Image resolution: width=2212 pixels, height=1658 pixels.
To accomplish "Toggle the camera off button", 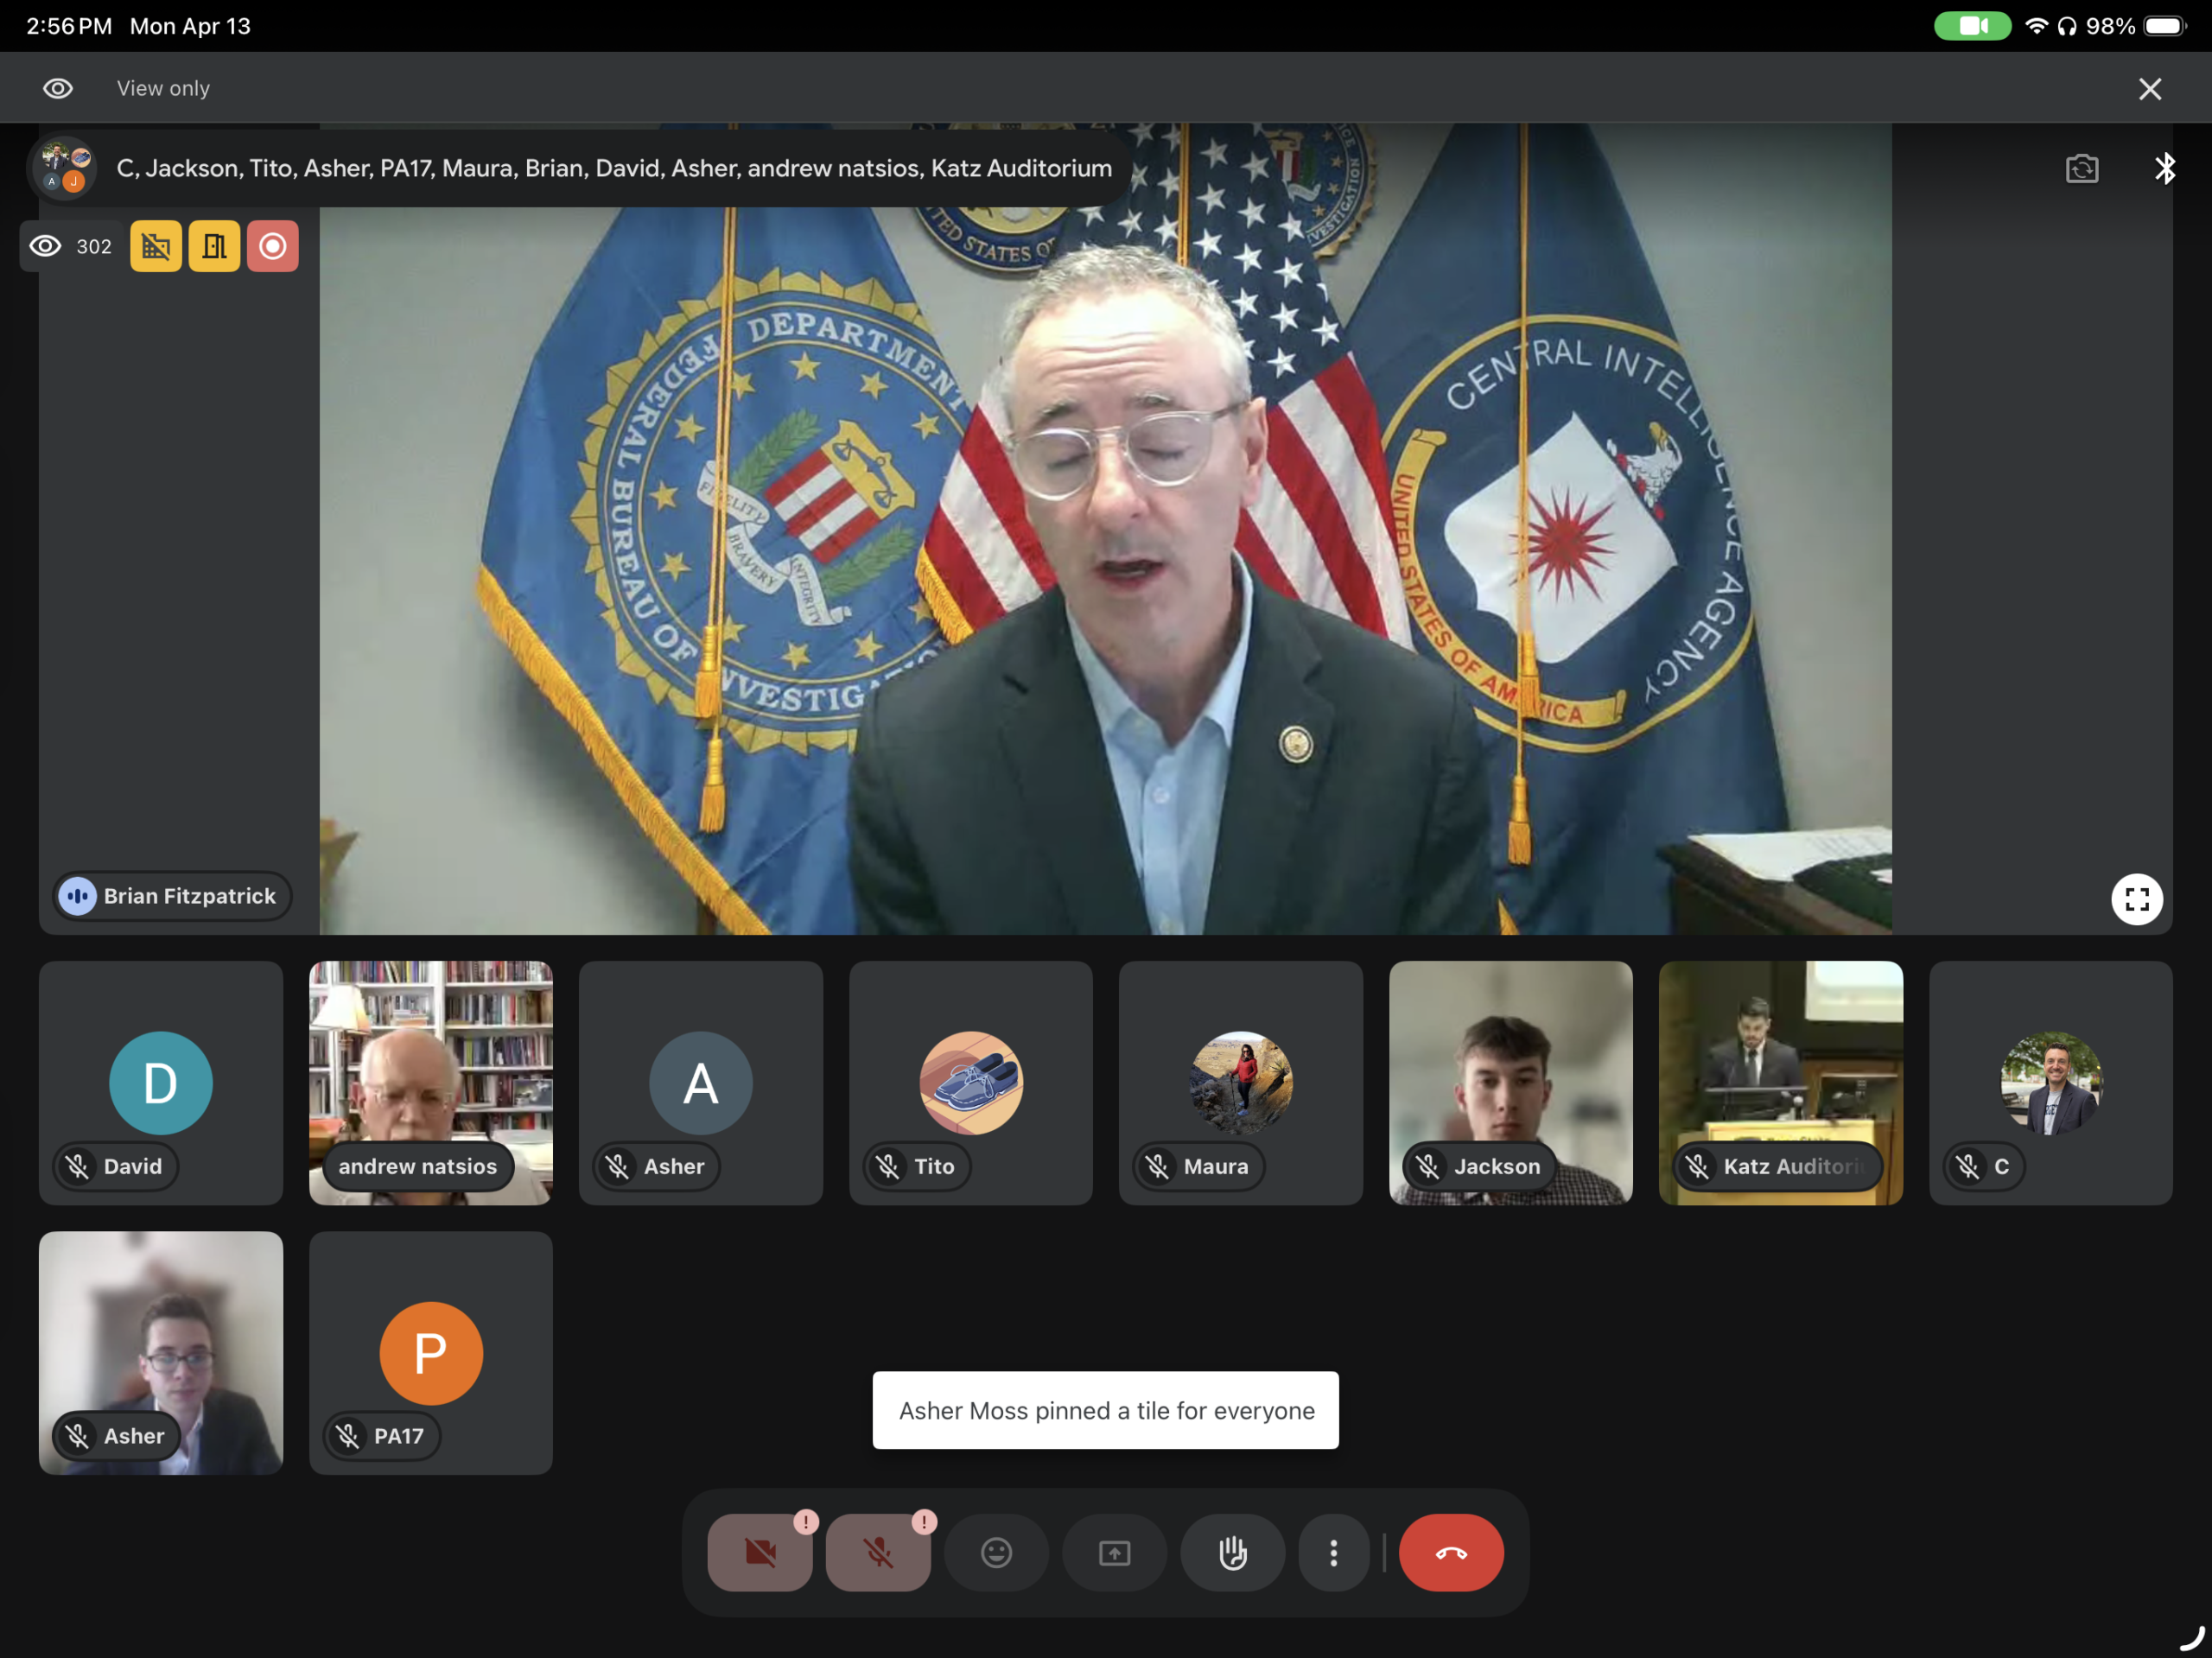I will [759, 1552].
